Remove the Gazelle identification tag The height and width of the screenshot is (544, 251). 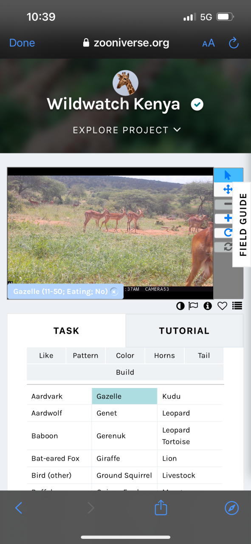click(114, 292)
